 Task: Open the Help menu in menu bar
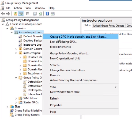click(52, 8)
